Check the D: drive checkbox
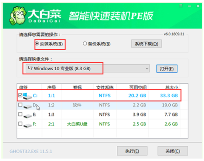This screenshot has width=204, height=161. click(x=20, y=105)
